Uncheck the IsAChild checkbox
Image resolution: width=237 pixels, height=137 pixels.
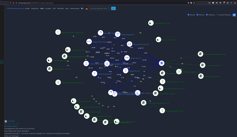[197, 15]
